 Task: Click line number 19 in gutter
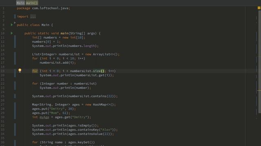pyautogui.click(x=2, y=71)
